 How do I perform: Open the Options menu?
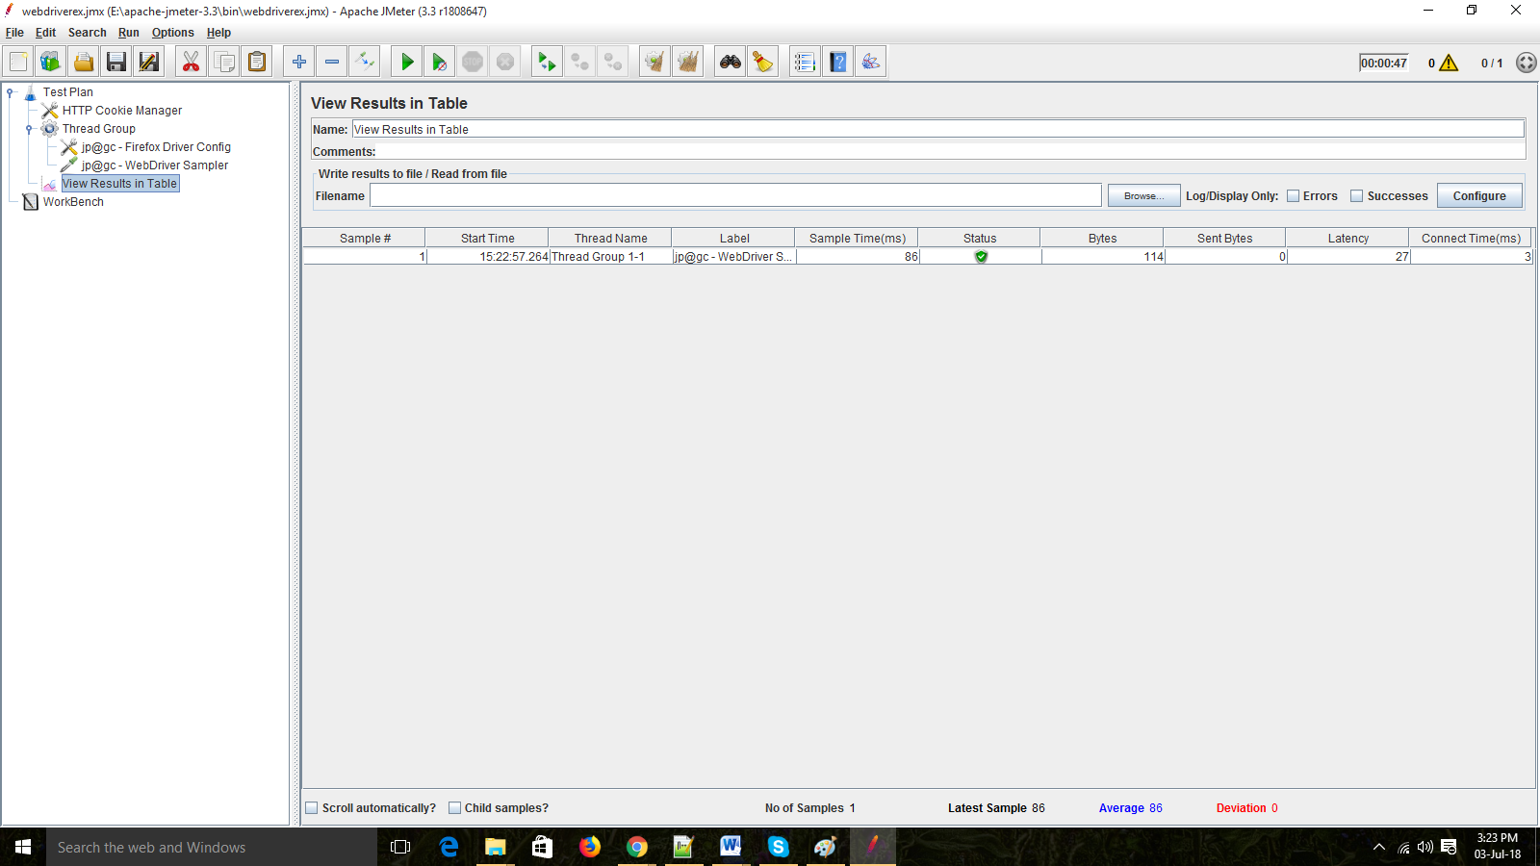[173, 33]
